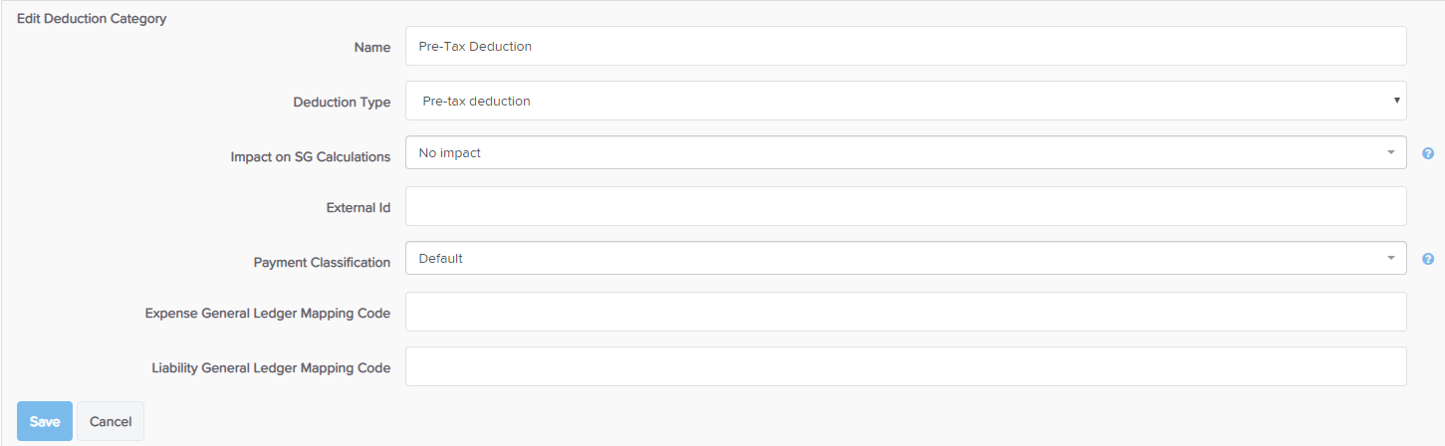Click the 'Liability General Ledger Mapping Code' label
Viewport: 1445px width, 446px height.
[x=271, y=368]
